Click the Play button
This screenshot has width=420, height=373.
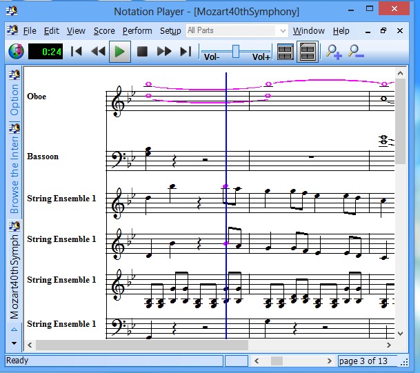coord(120,51)
